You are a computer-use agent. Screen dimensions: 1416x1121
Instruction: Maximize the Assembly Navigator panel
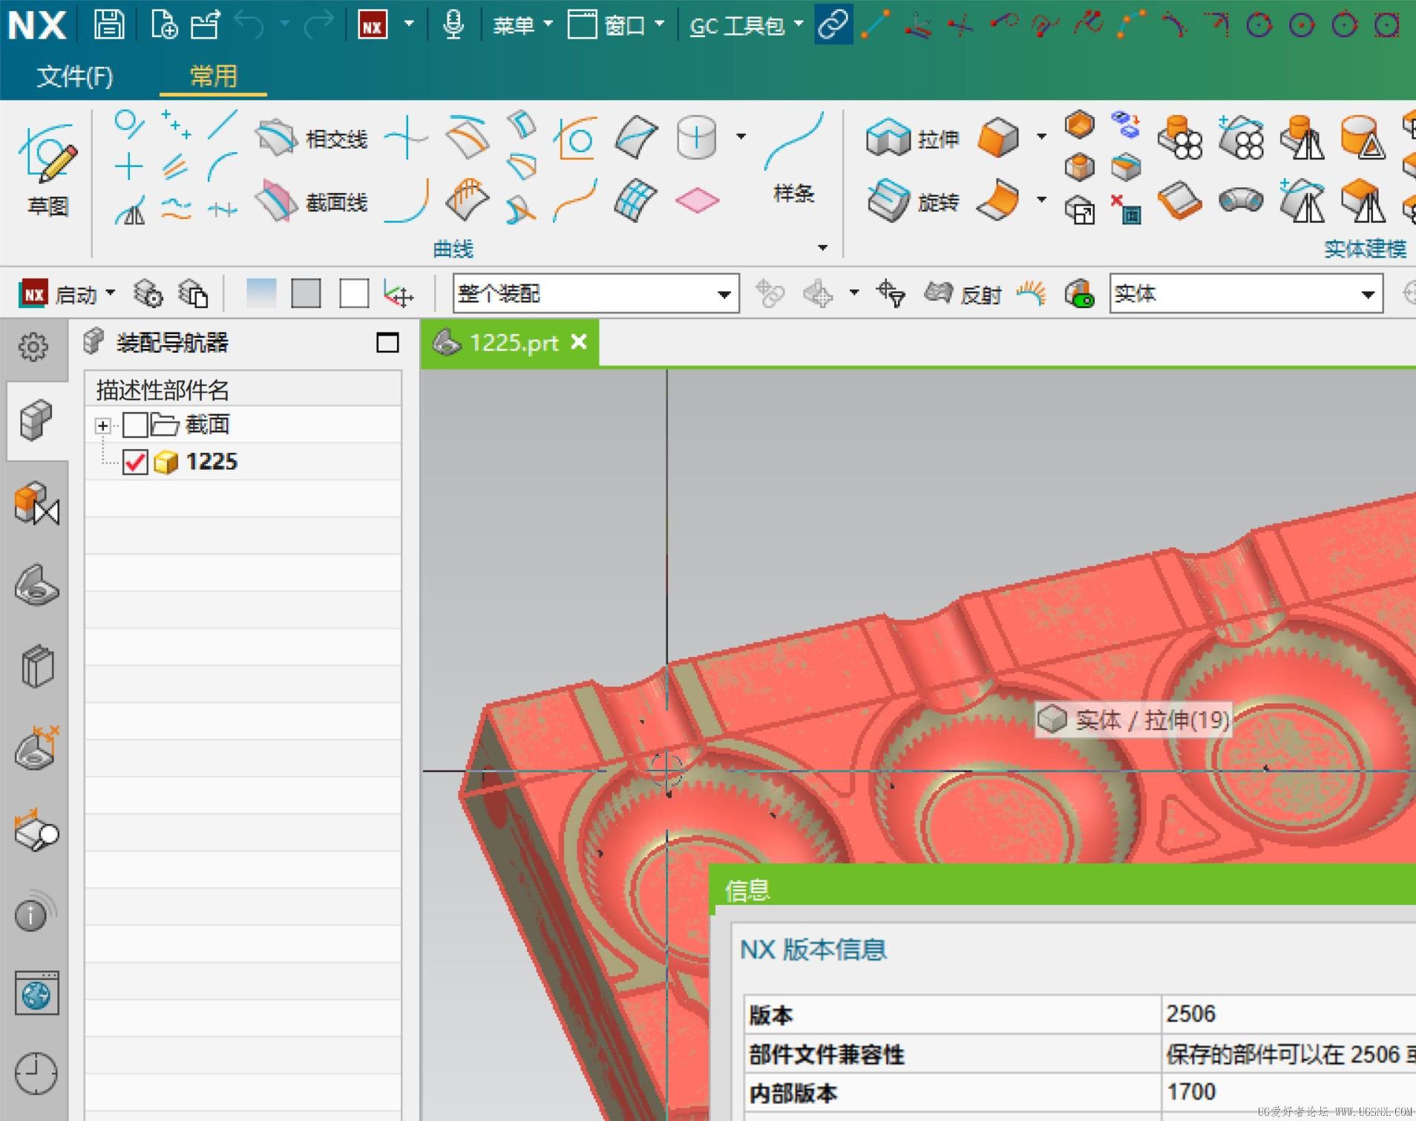click(387, 342)
